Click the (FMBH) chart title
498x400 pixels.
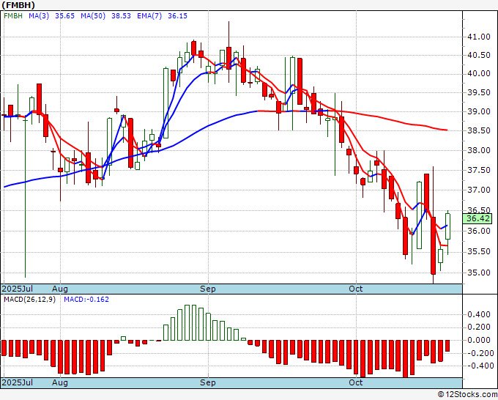pyautogui.click(x=18, y=5)
